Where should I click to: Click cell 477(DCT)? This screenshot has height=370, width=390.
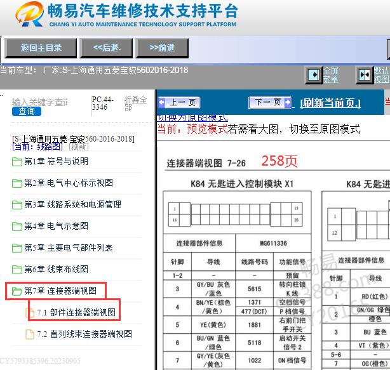255,312
